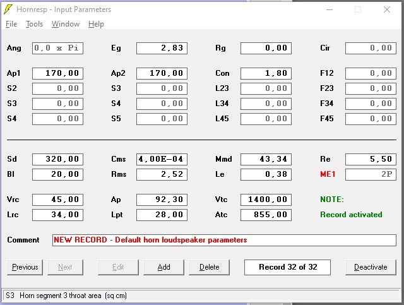Click the F34 input field
This screenshot has height=305, width=404.
pyautogui.click(x=371, y=104)
